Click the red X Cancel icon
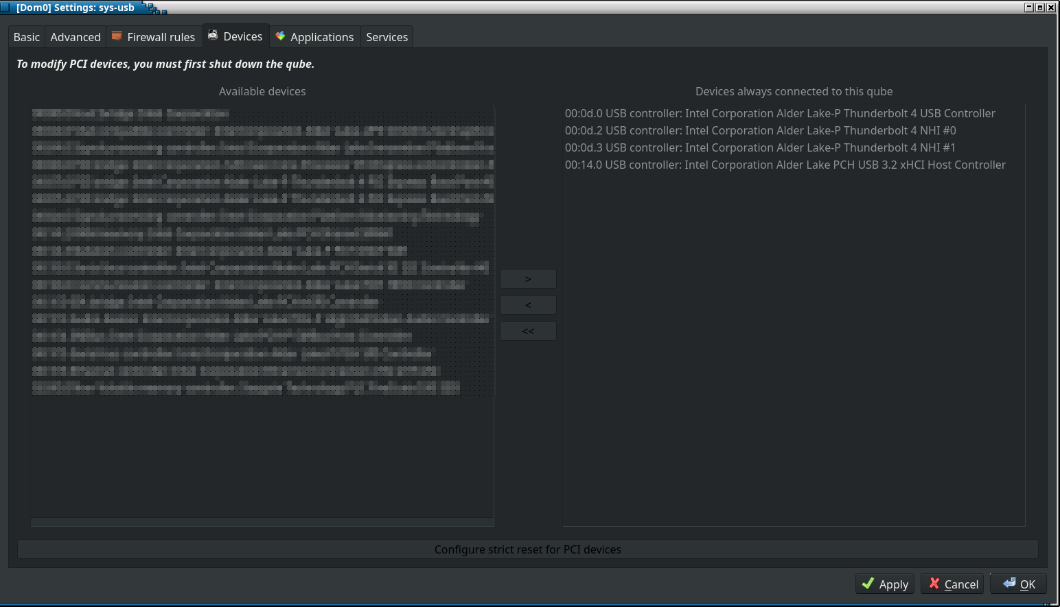The height and width of the screenshot is (607, 1060). (x=934, y=584)
